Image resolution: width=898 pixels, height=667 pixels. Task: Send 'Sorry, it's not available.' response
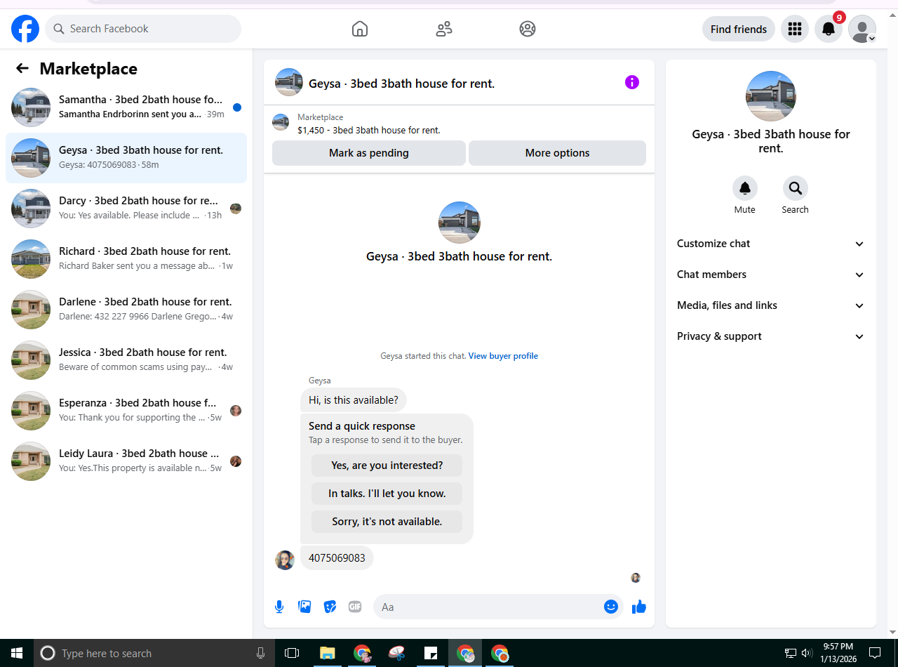pyautogui.click(x=387, y=522)
